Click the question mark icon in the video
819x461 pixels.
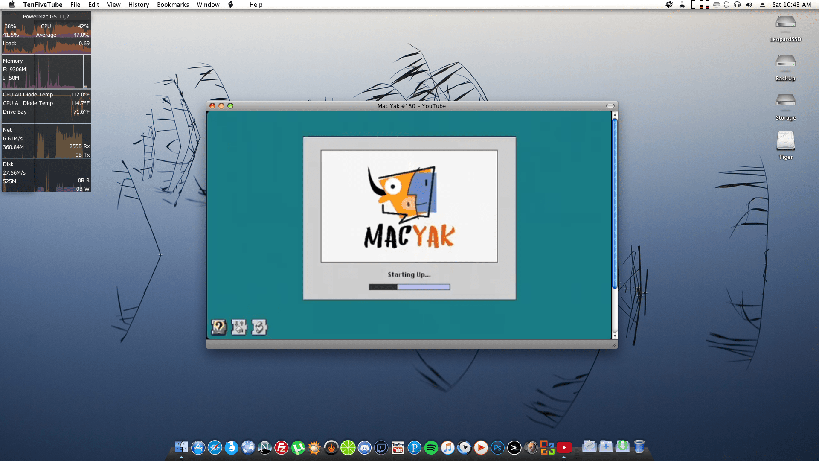tap(218, 327)
